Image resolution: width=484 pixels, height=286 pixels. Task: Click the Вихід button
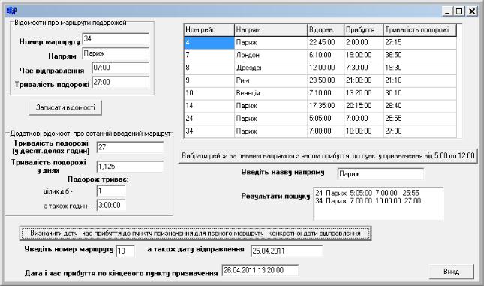pyautogui.click(x=451, y=272)
